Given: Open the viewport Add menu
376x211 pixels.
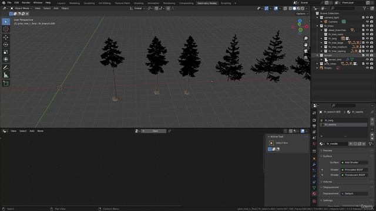Looking at the screenshot, I should [56, 8].
